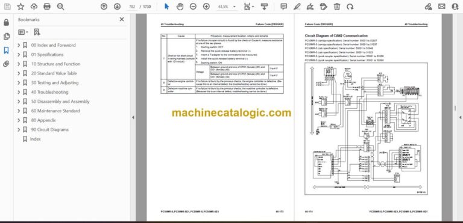The image size is (463, 223).
Task: Close the Bookmarks panel
Action: (x=122, y=19)
